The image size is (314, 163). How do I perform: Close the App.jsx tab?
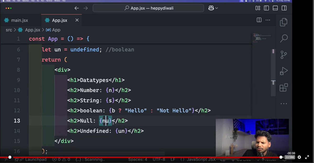[x=77, y=20]
